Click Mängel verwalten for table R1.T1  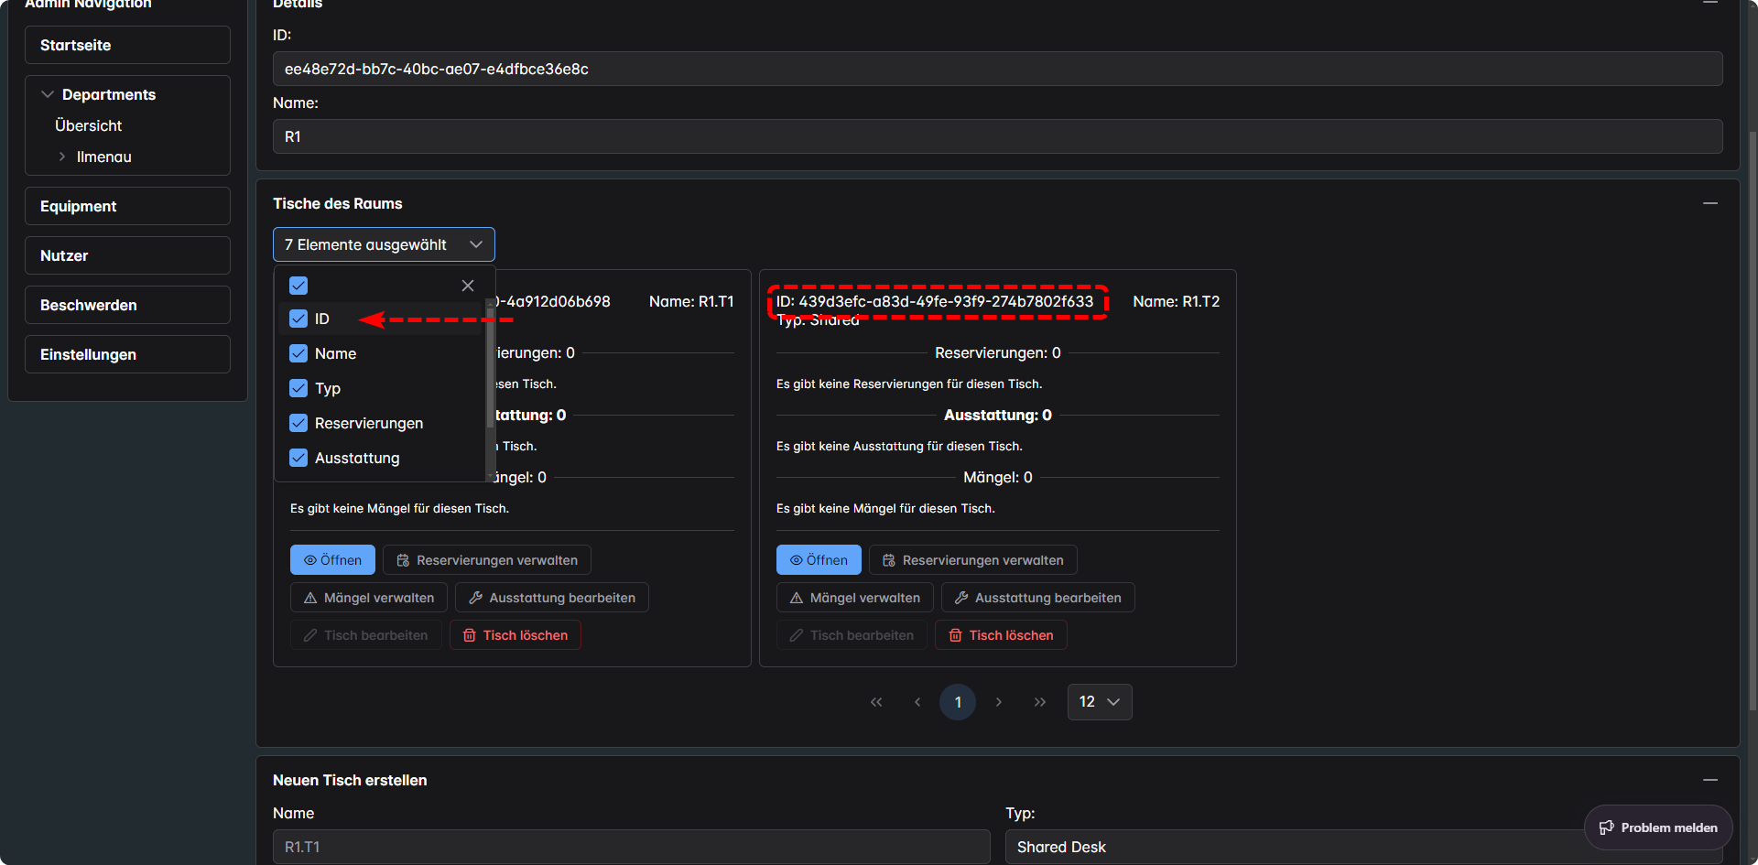tap(369, 598)
